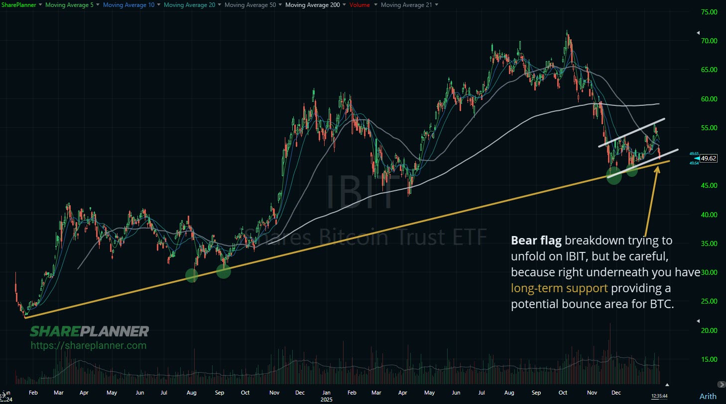This screenshot has width=726, height=404.
Task: Select the Moving Average 21 indicator label
Action: [406, 5]
